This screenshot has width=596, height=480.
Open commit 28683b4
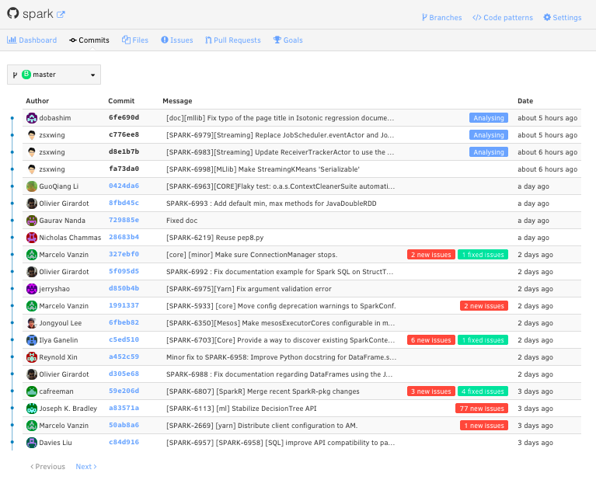pyautogui.click(x=124, y=237)
